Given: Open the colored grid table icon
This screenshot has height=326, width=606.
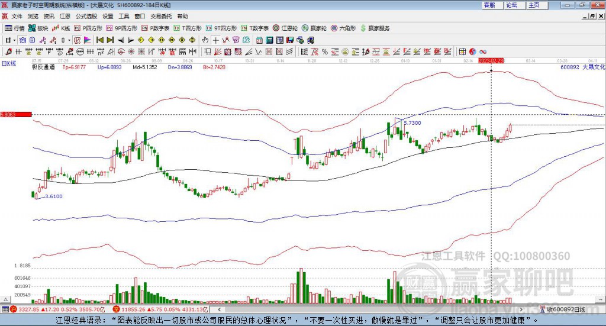Looking at the screenshot, I should (x=462, y=51).
